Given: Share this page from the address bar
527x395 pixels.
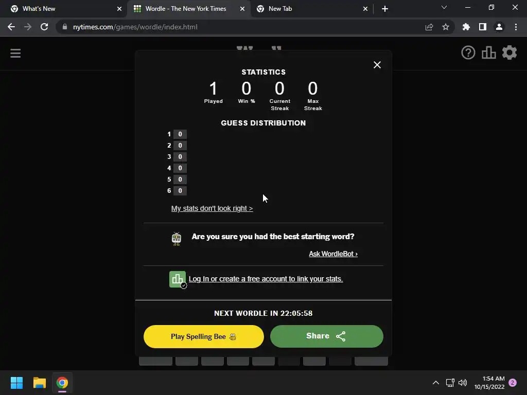Looking at the screenshot, I should (429, 27).
